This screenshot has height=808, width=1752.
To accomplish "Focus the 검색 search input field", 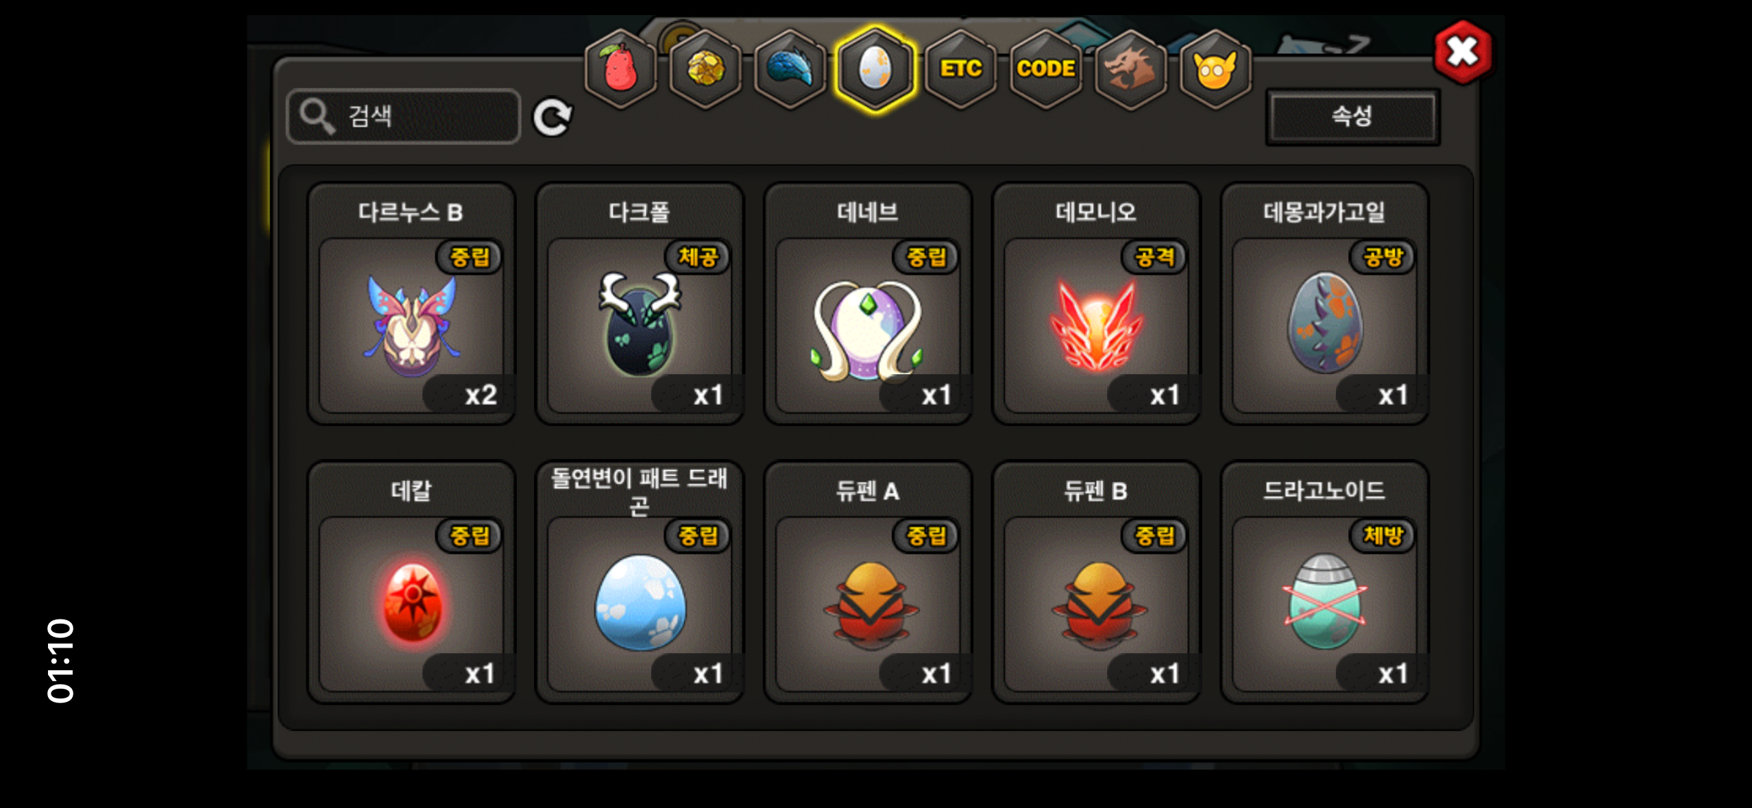I will pyautogui.click(x=404, y=116).
